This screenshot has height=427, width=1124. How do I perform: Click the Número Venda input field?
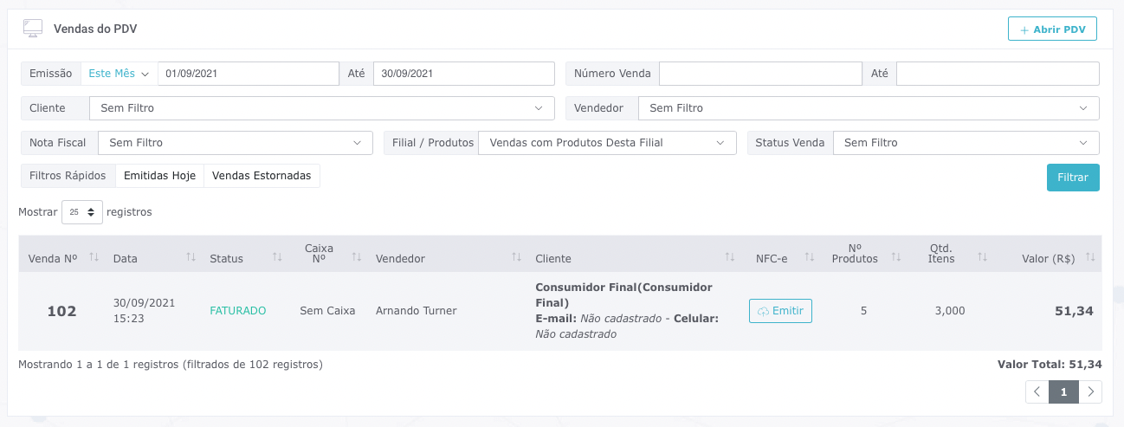click(x=760, y=74)
